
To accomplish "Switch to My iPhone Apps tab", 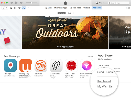I will click(x=61, y=8).
